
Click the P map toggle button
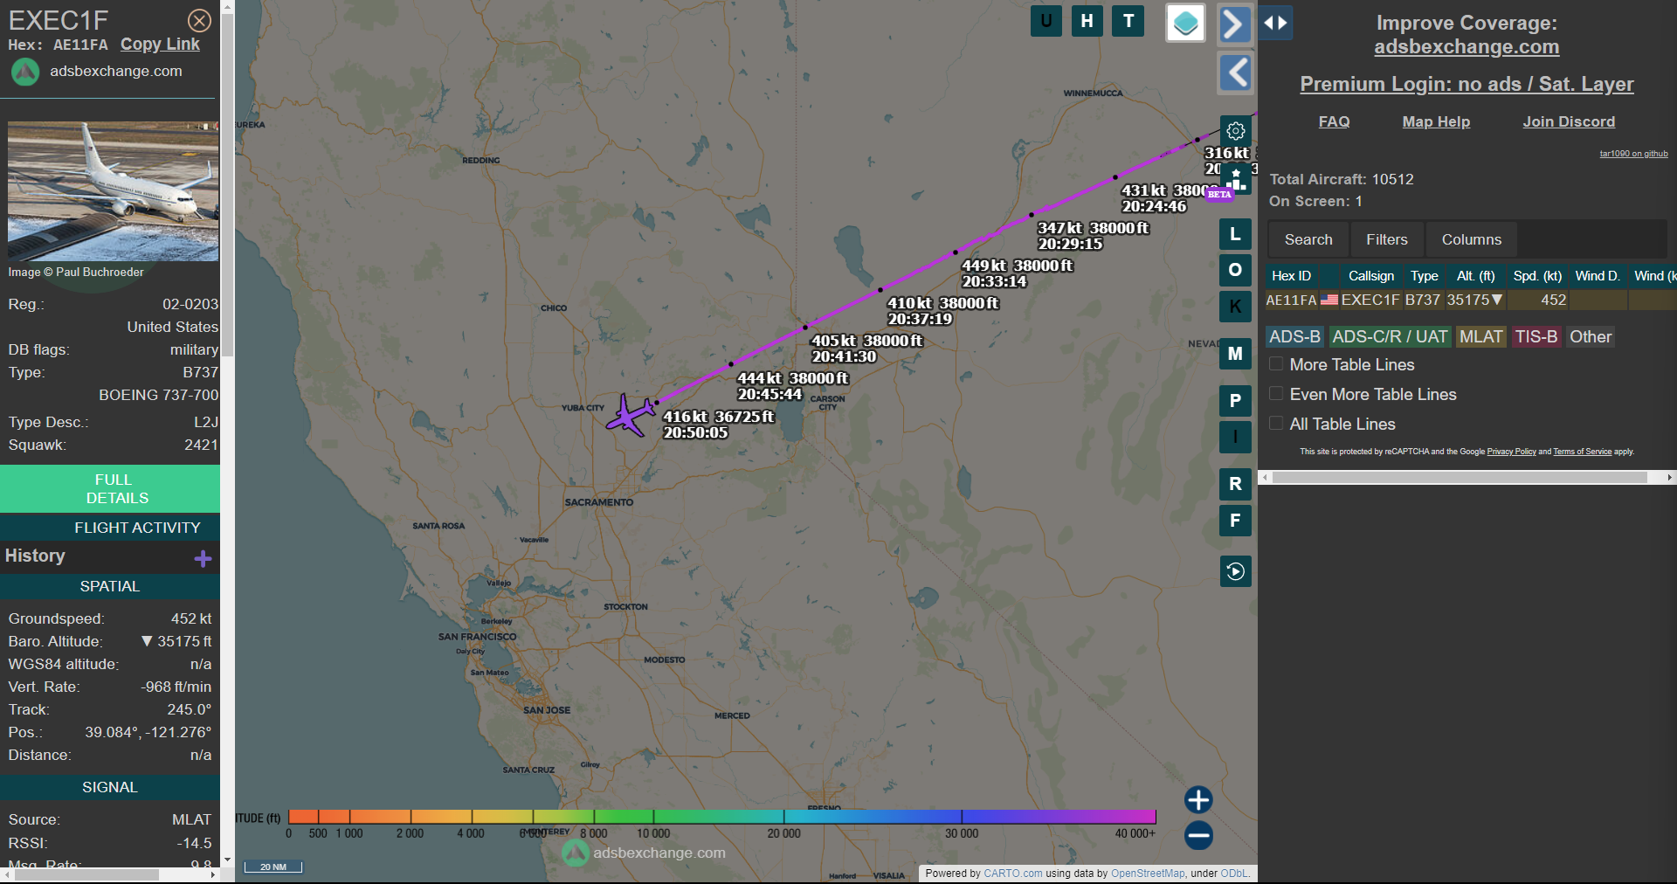click(1235, 401)
